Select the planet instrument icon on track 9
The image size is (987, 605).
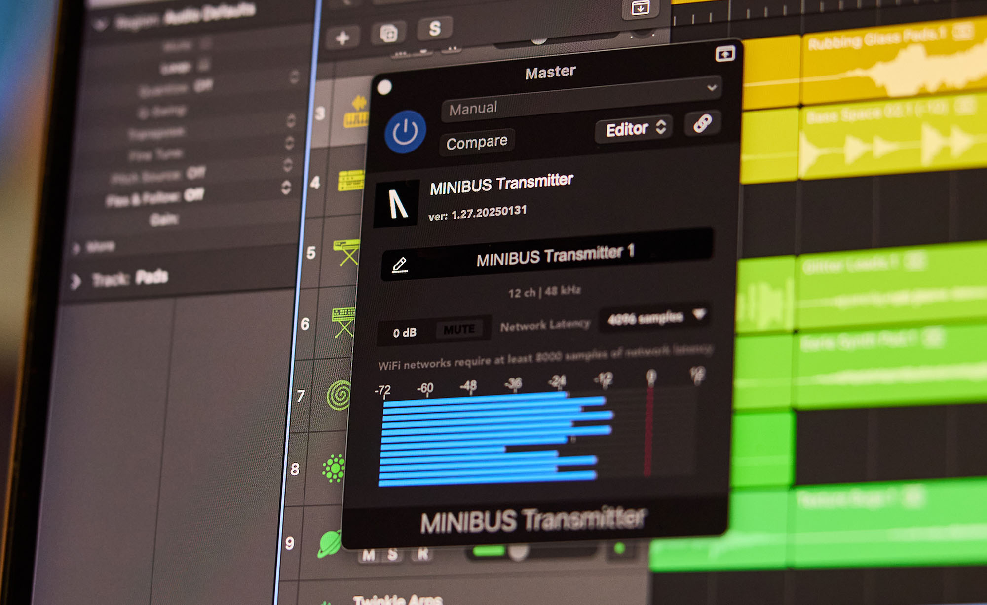tap(329, 544)
